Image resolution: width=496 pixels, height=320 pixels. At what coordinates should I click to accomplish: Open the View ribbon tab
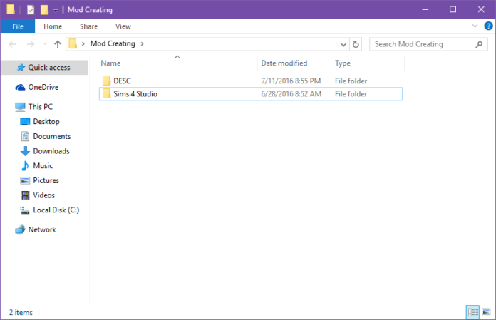pyautogui.click(x=123, y=26)
